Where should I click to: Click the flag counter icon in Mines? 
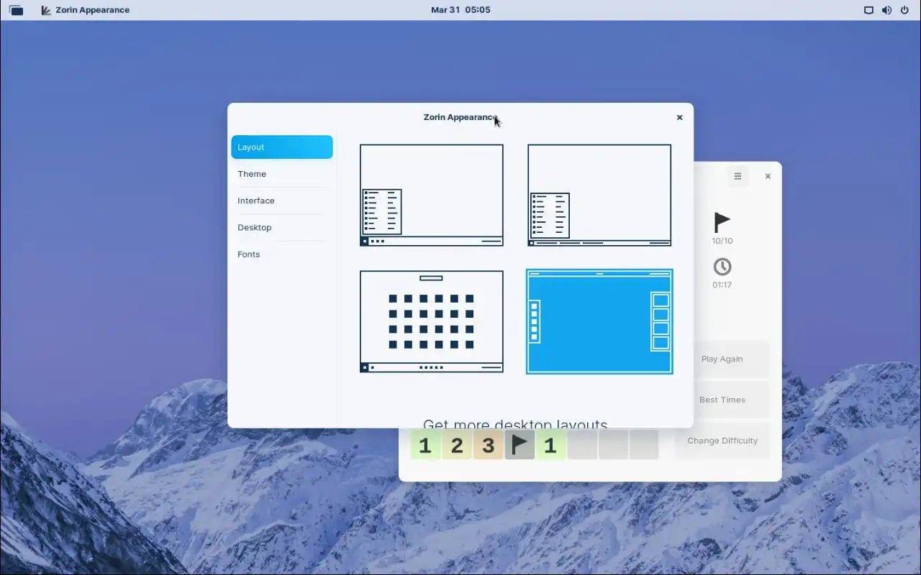point(722,222)
